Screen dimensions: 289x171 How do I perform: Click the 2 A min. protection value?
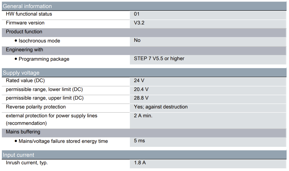click(143, 116)
